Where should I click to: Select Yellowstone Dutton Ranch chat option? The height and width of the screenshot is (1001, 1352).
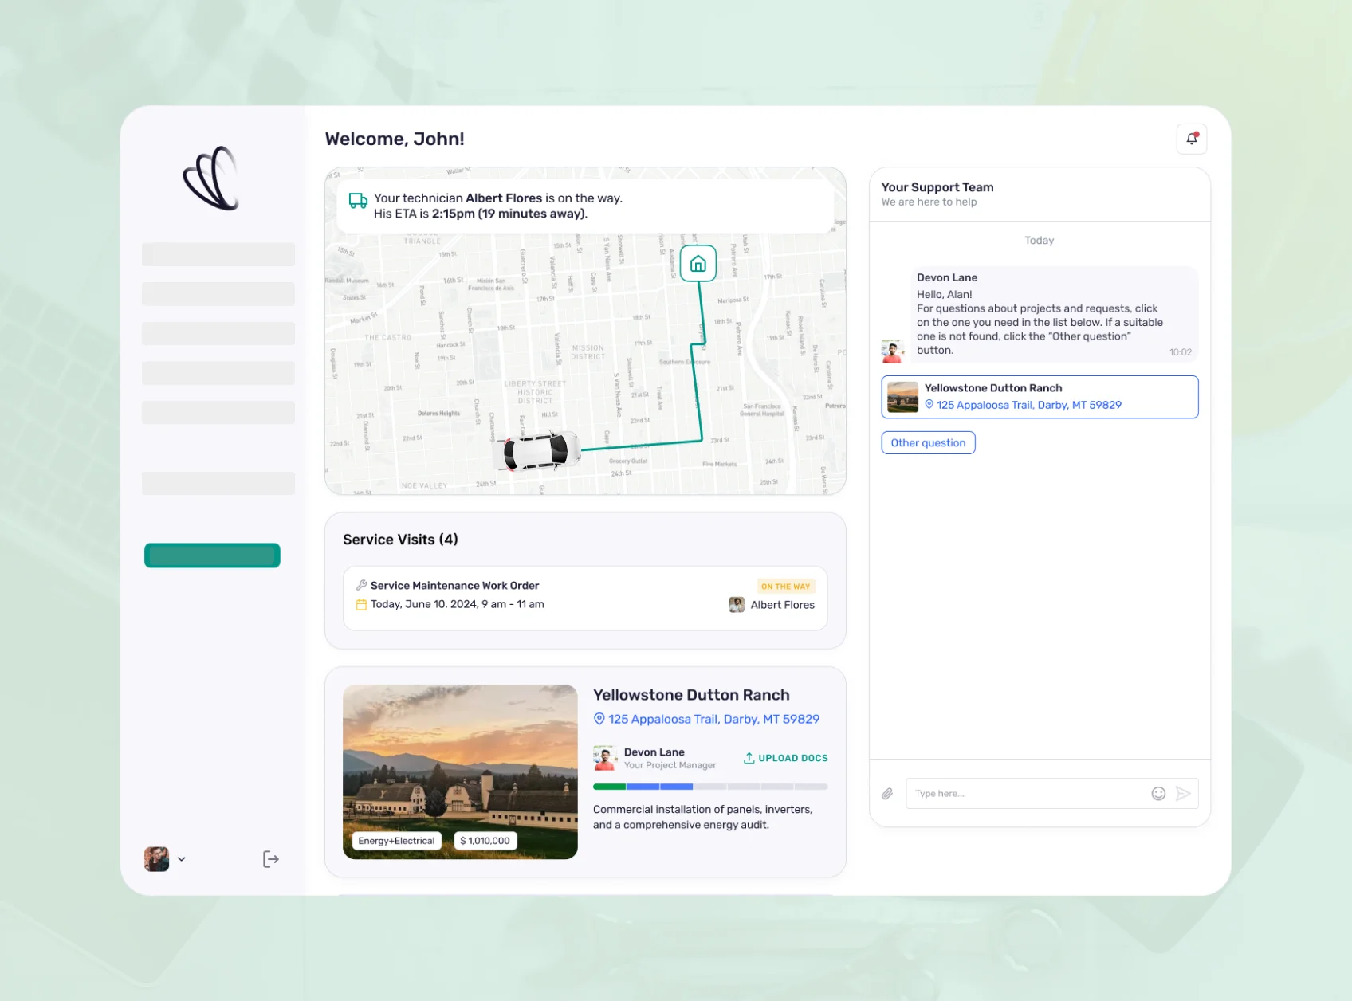click(1040, 397)
